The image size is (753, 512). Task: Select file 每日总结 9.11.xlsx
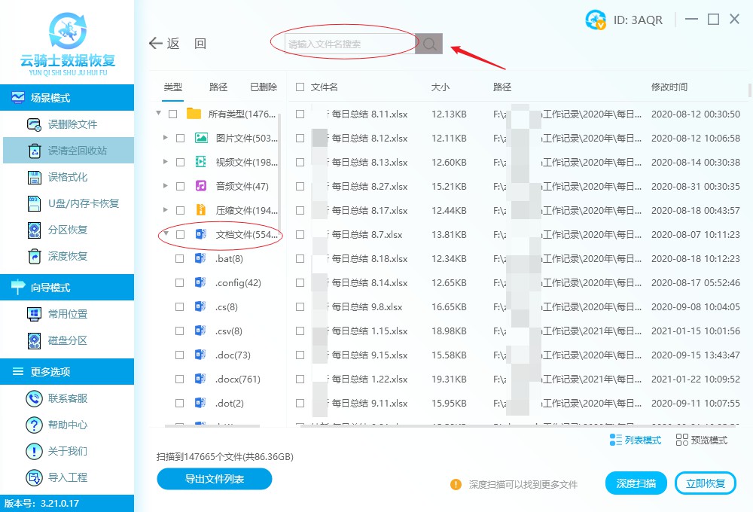370,403
